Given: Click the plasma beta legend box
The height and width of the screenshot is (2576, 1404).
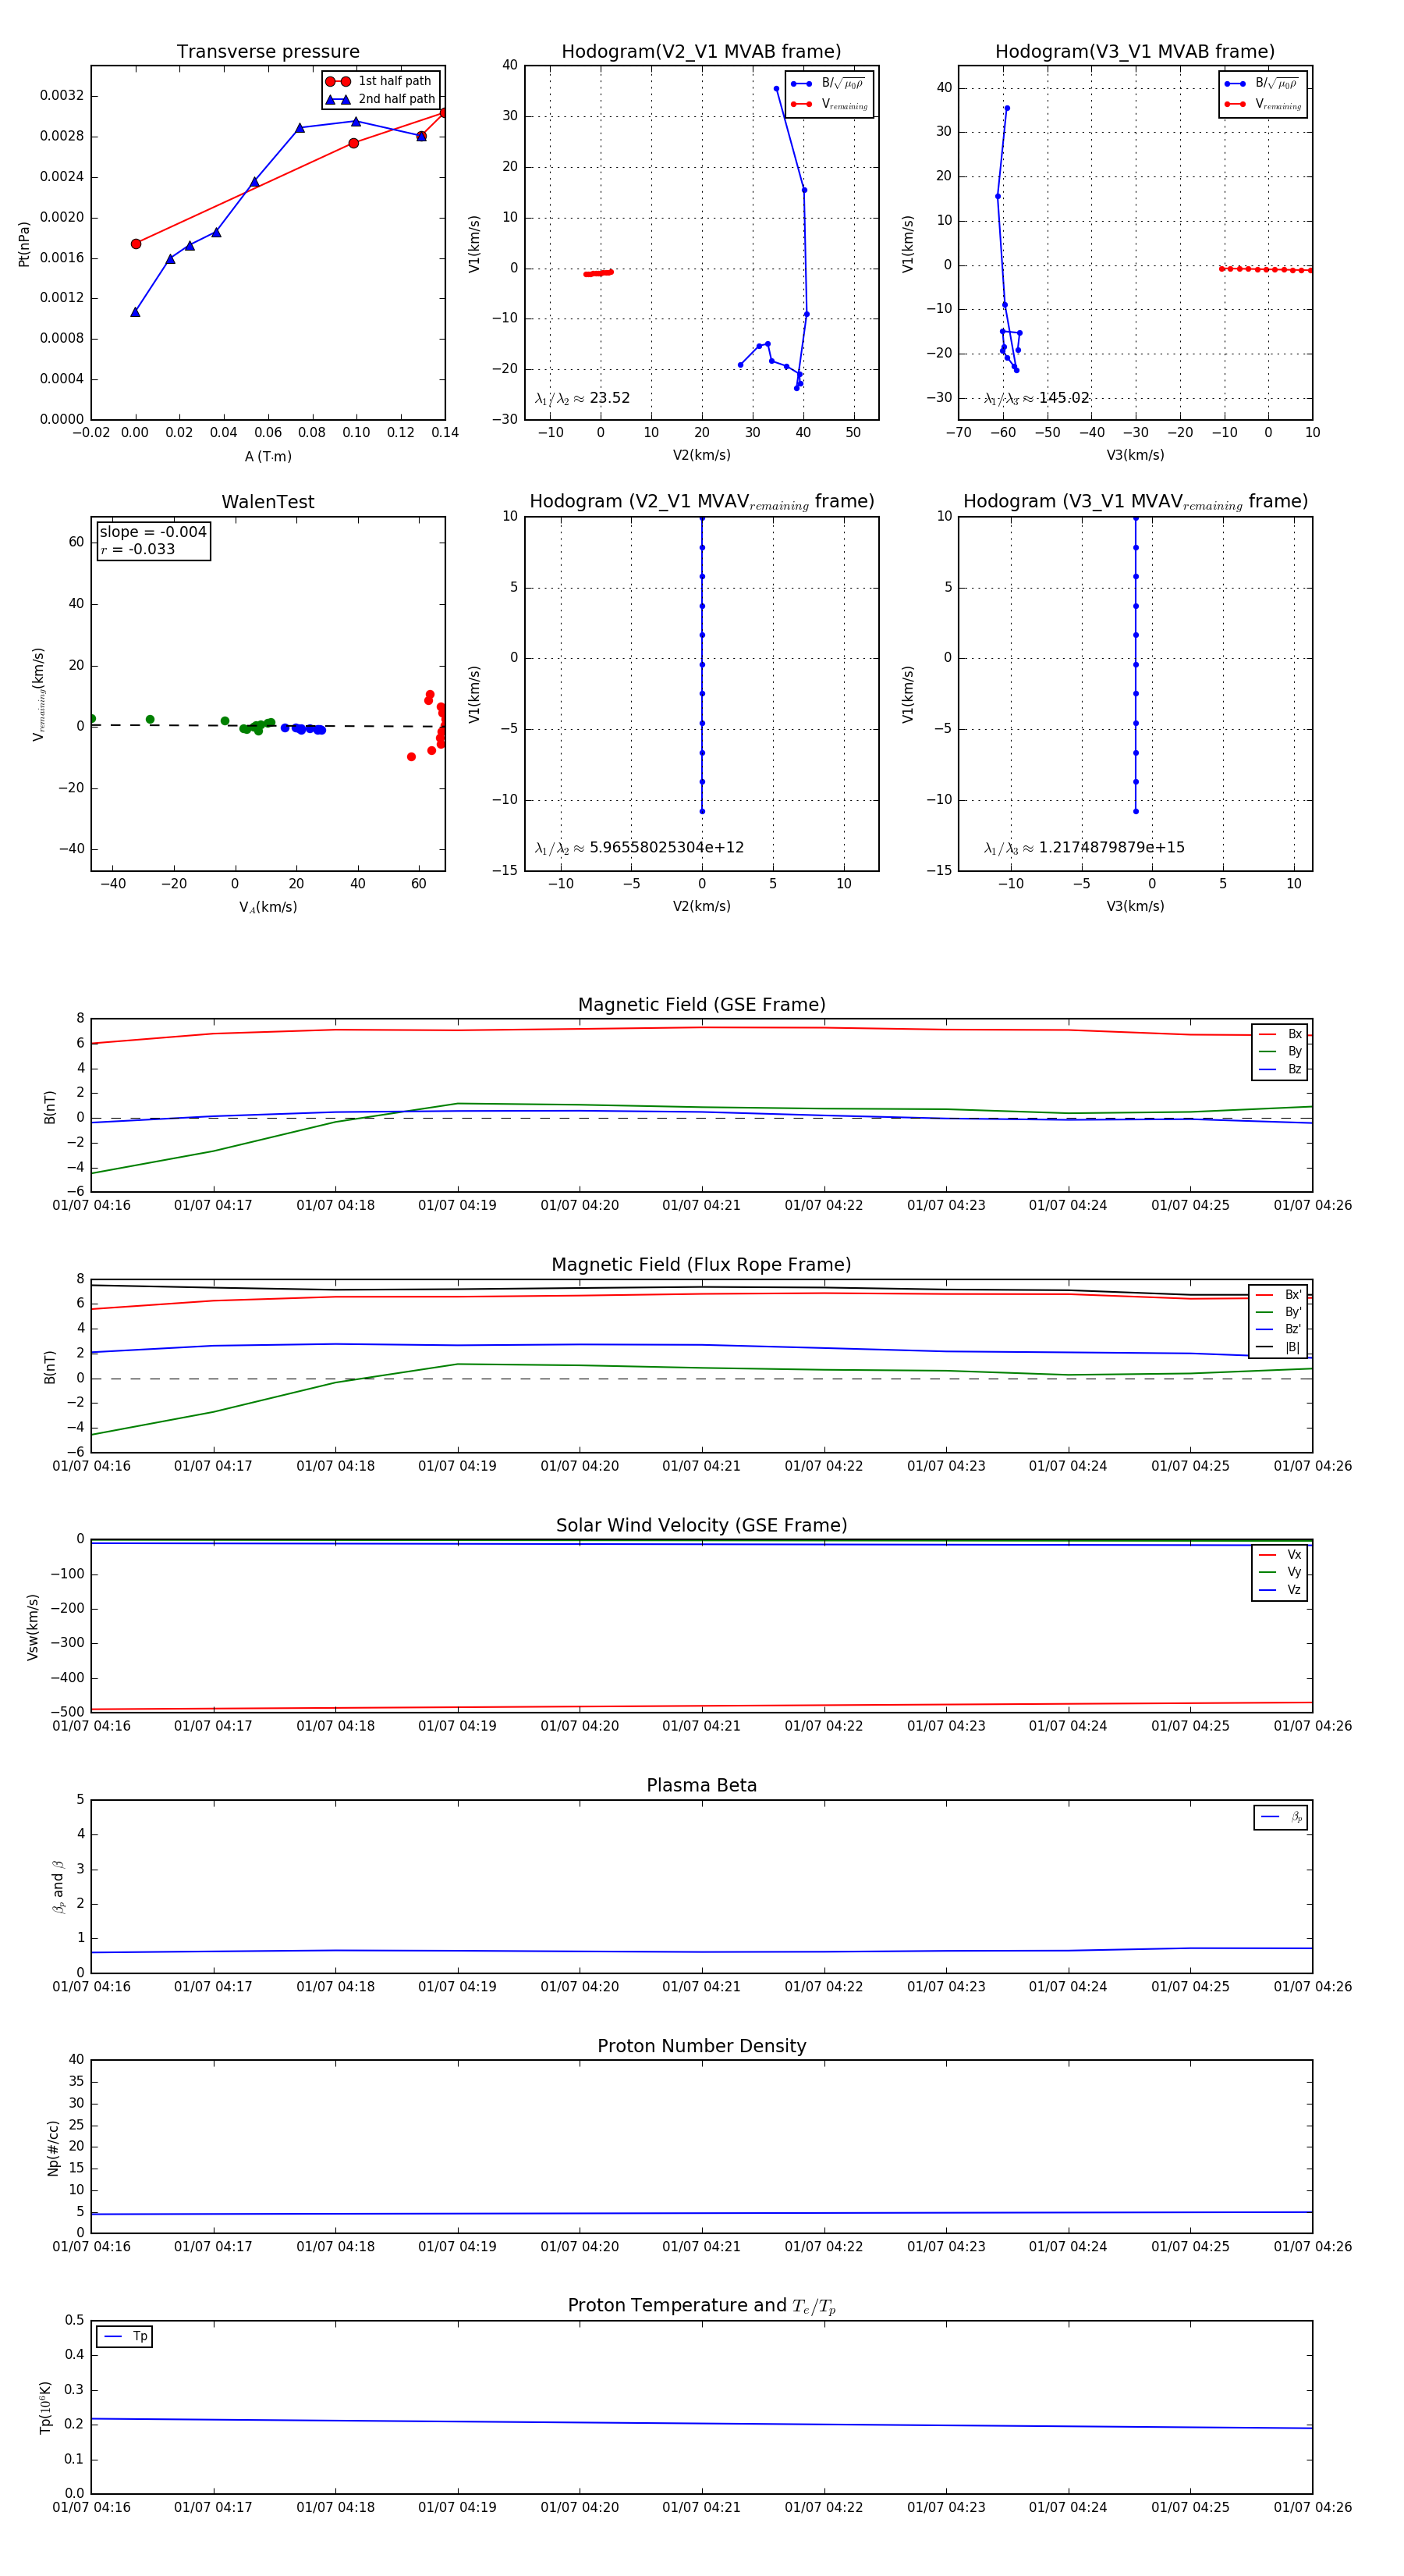Looking at the screenshot, I should [x=1281, y=1817].
